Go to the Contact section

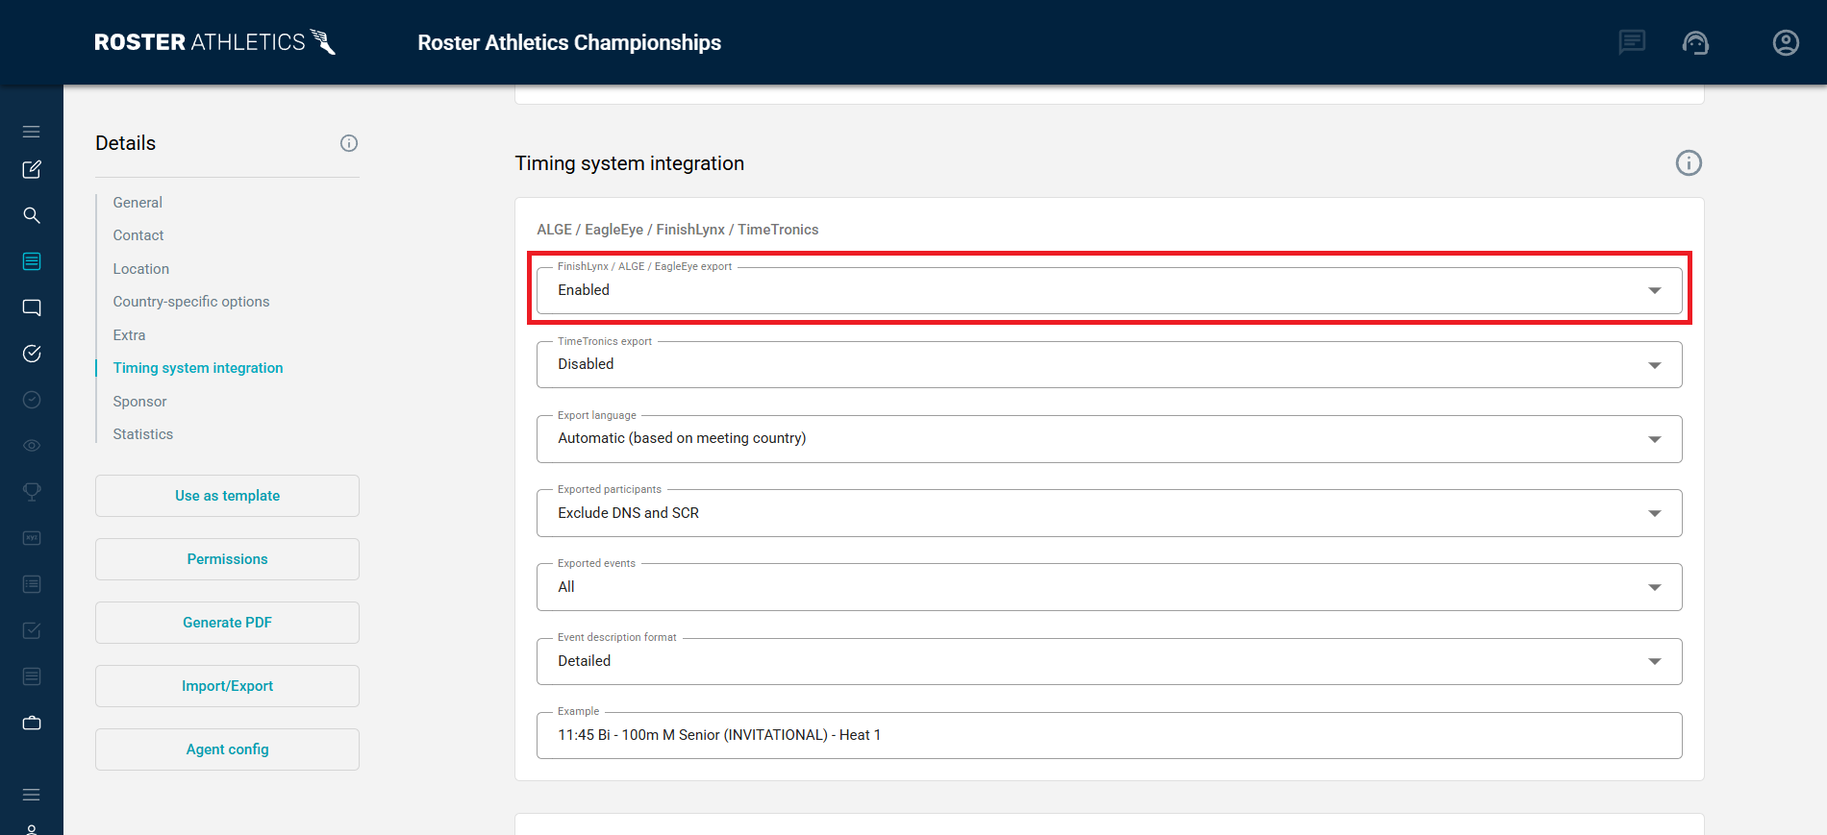(138, 235)
